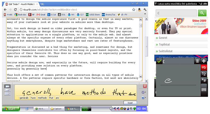Open Chrome wrench settings menu
The height and width of the screenshot is (114, 210).
click(145, 10)
